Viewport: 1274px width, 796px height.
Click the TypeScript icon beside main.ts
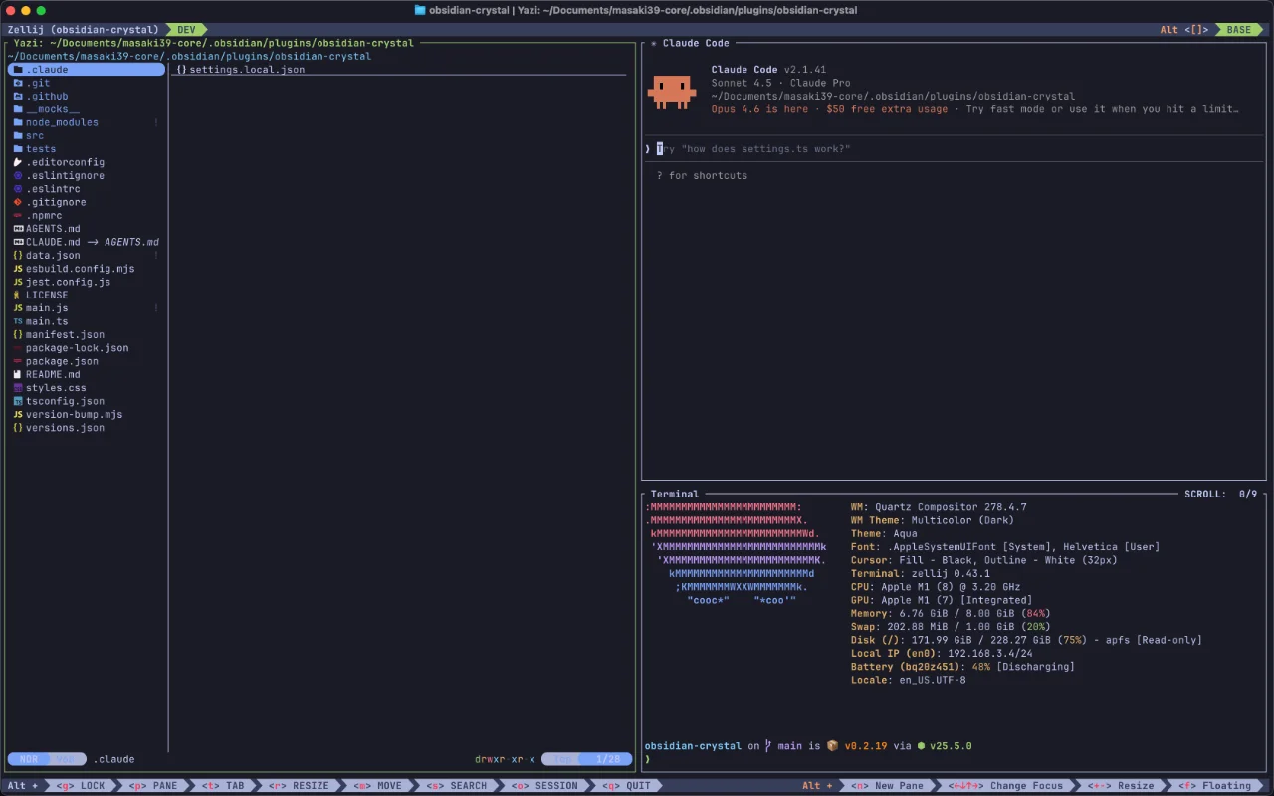coord(18,321)
